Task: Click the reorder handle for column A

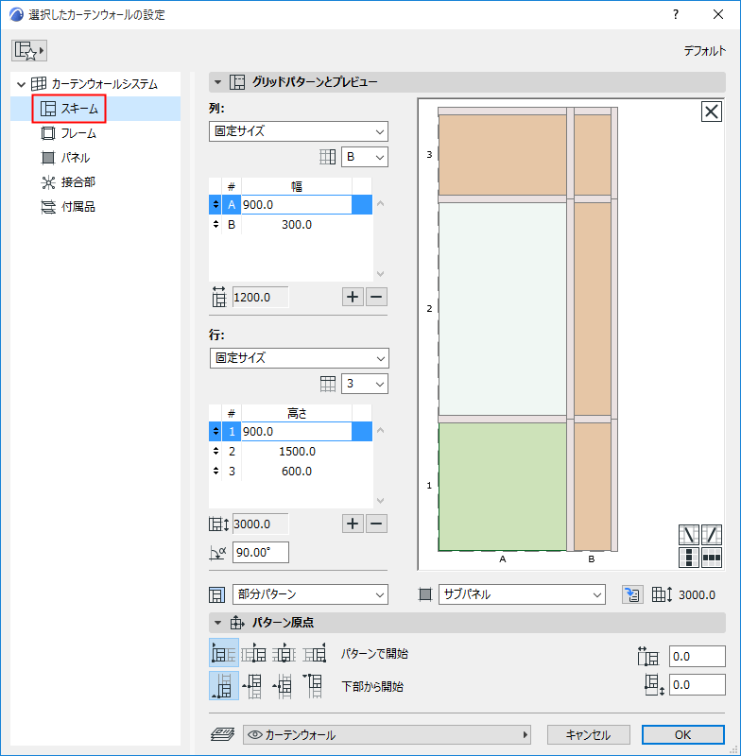Action: [x=215, y=204]
